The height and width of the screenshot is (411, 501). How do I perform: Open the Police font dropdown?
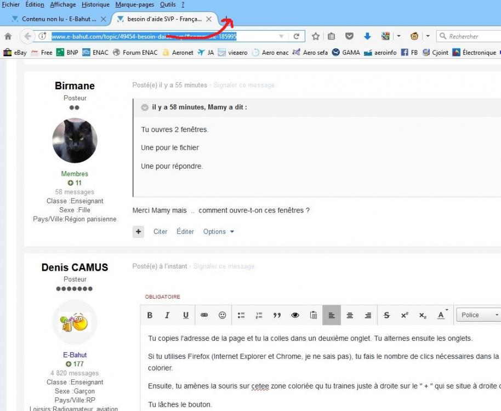(479, 315)
